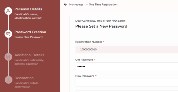
Task: Click One Time Registration breadcrumb
Action: click(x=103, y=4)
